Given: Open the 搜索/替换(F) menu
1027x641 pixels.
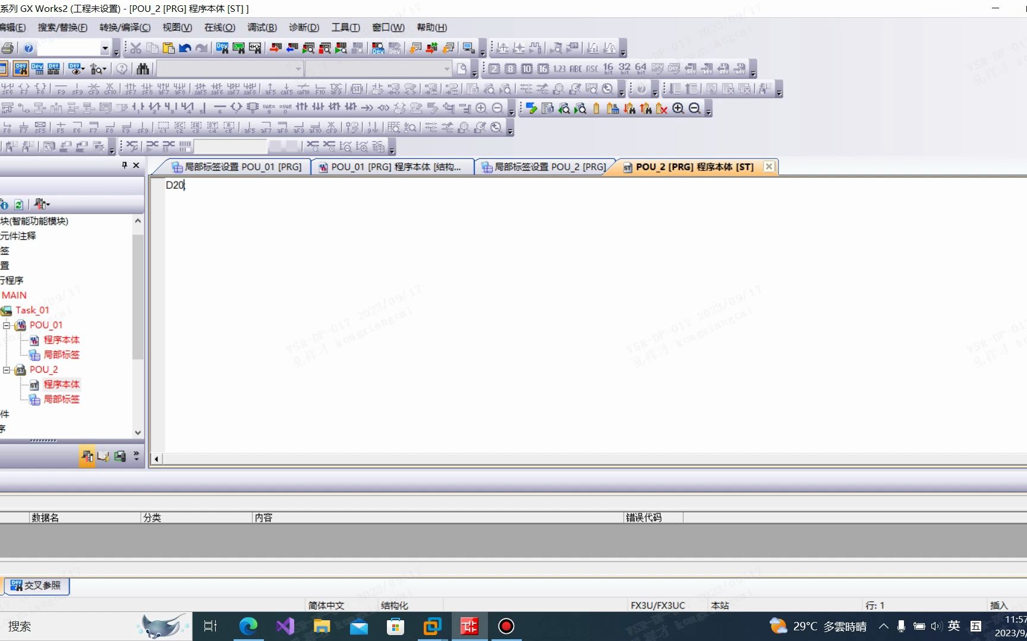Looking at the screenshot, I should (62, 27).
